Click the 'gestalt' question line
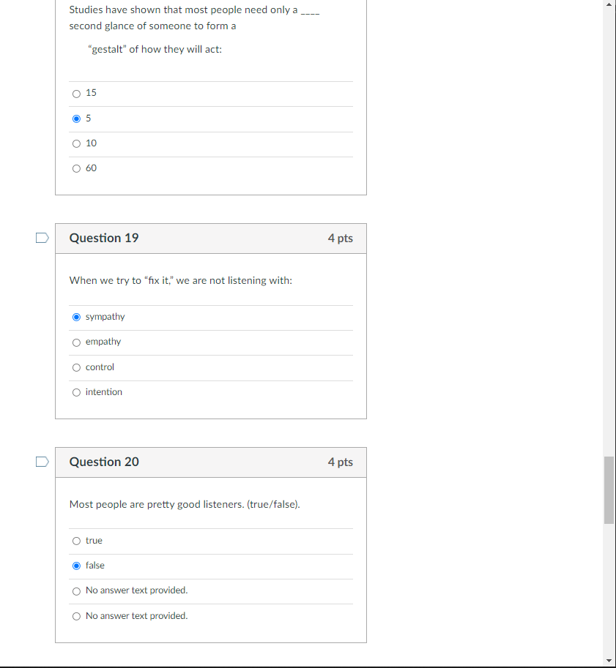 155,50
